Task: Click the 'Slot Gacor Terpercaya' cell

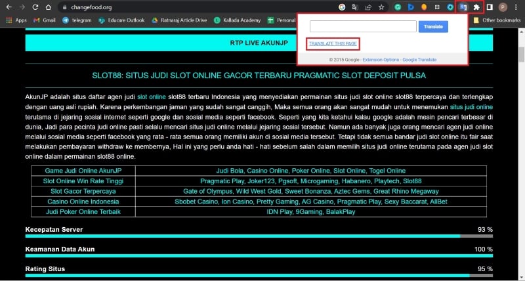Action: pyautogui.click(x=83, y=192)
